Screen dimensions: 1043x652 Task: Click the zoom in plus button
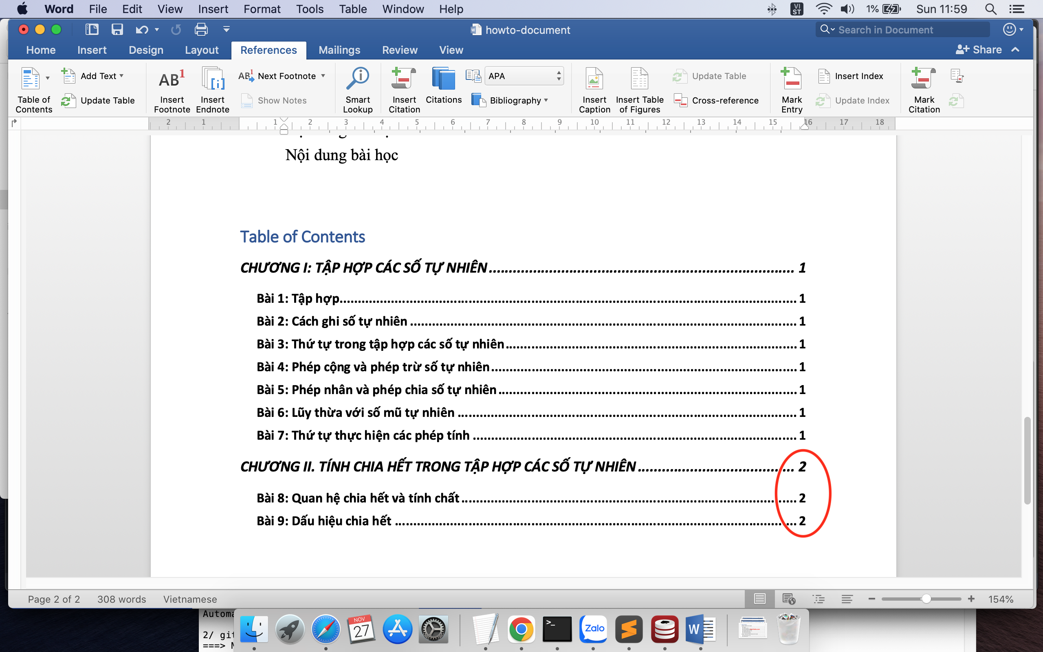pos(971,599)
